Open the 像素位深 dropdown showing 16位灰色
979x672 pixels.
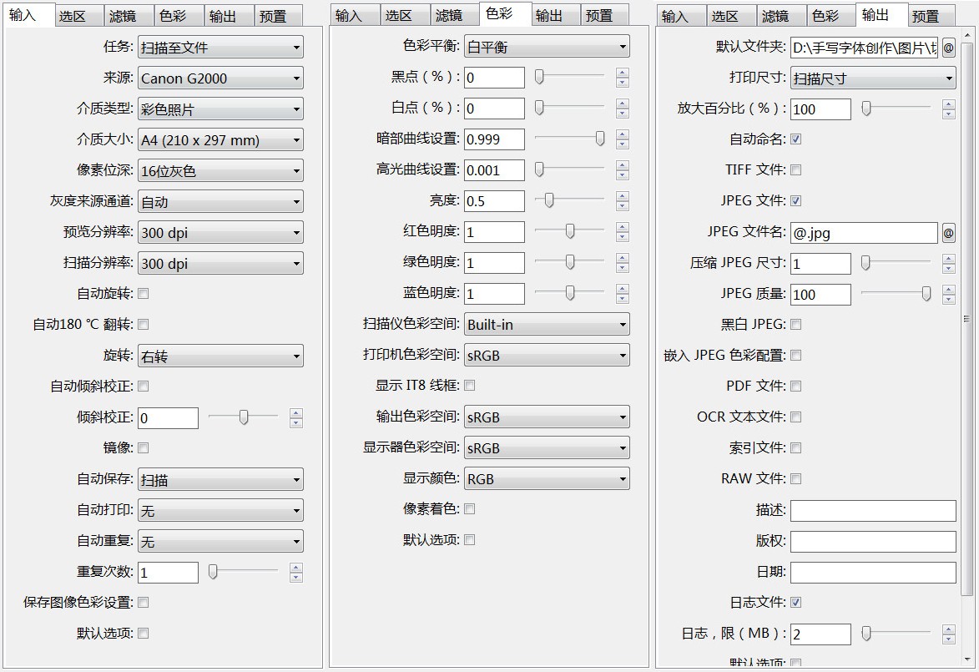(x=220, y=171)
